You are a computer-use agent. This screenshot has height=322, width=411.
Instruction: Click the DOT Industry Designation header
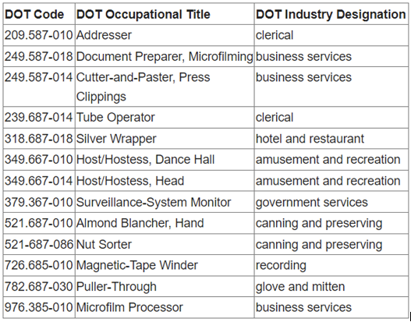(x=331, y=14)
